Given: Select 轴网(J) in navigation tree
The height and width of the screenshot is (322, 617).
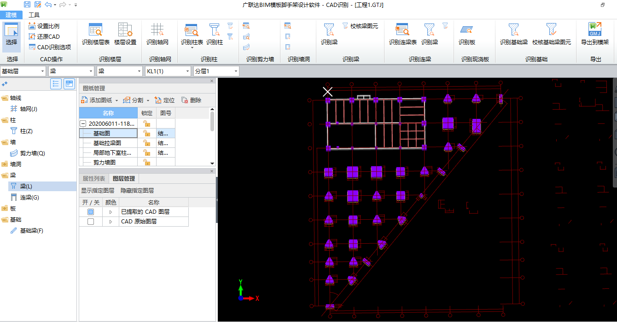Looking at the screenshot, I should tap(29, 109).
